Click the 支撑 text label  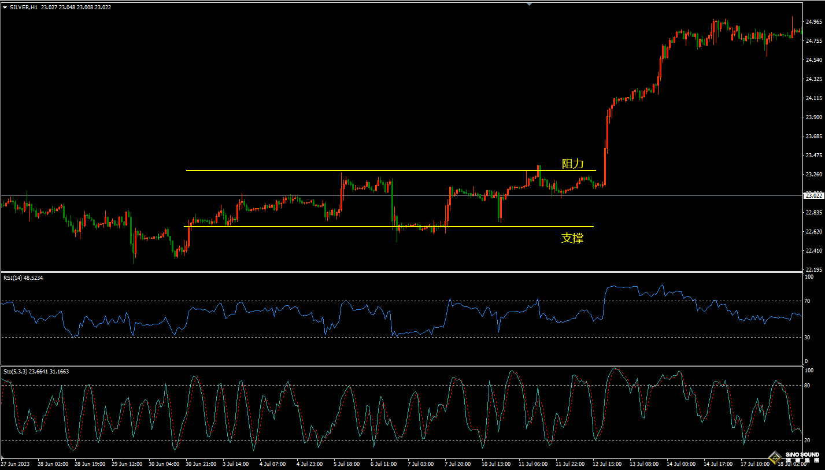(572, 238)
